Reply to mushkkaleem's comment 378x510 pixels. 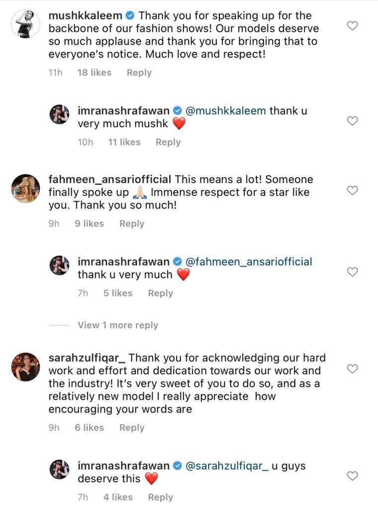[x=139, y=73]
